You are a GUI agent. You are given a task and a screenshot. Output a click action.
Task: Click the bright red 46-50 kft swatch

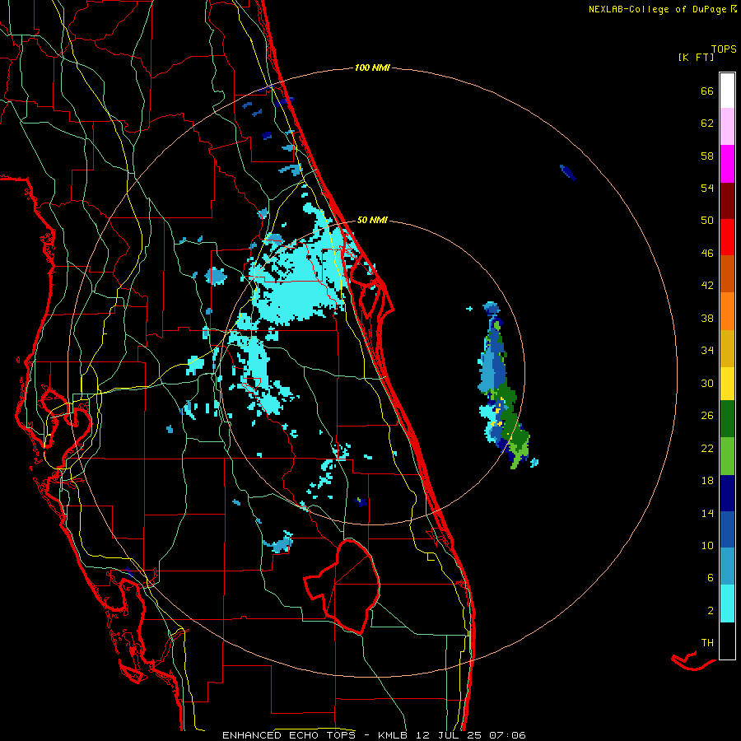tap(727, 237)
